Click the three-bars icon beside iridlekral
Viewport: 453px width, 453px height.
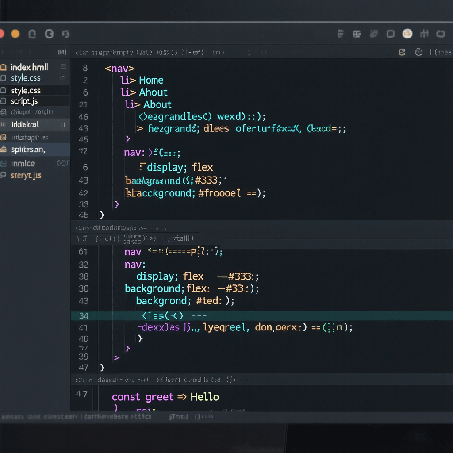pos(4,124)
